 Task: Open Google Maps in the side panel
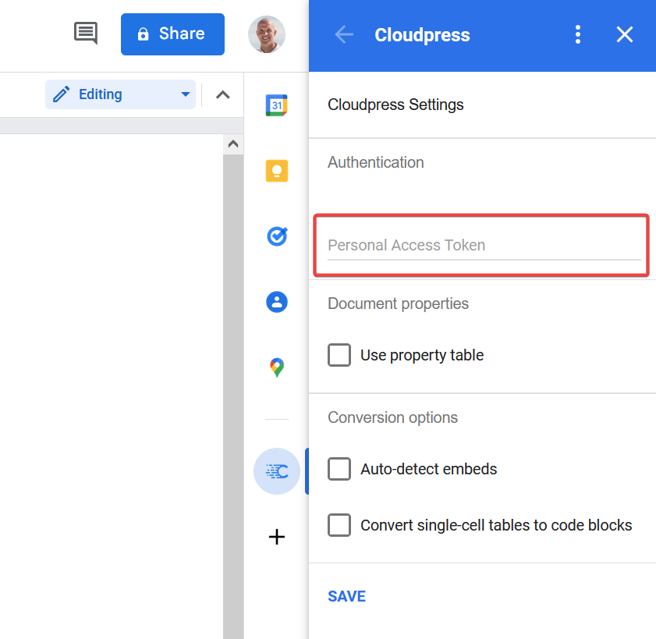pos(277,367)
